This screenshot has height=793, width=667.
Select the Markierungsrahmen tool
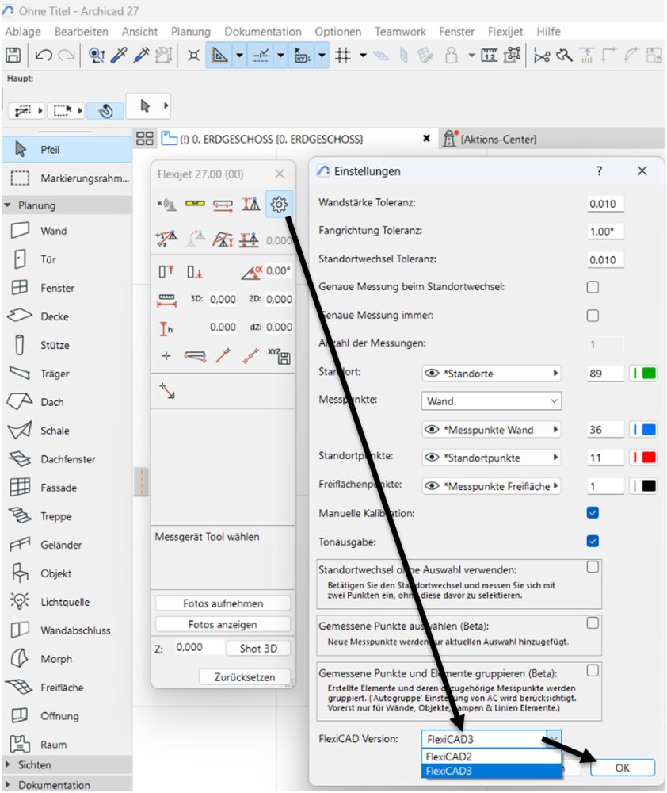67,178
